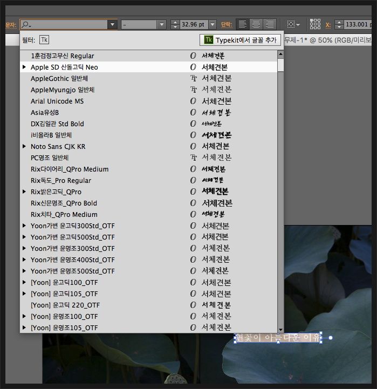The image size is (377, 389).
Task: Click the OpenType icon beside Asia유성B
Action: tap(193, 112)
